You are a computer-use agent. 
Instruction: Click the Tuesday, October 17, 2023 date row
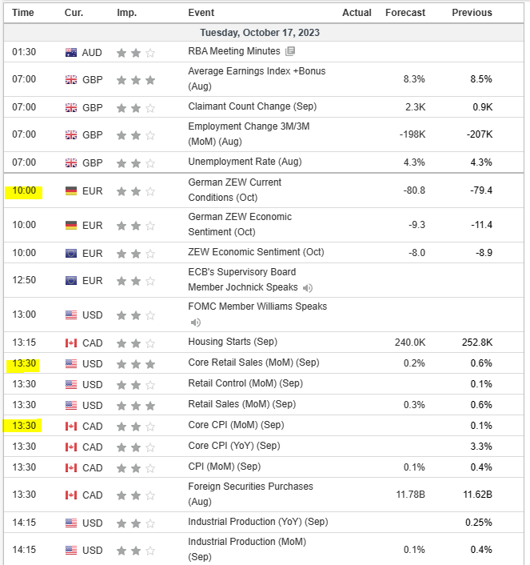coord(265,33)
